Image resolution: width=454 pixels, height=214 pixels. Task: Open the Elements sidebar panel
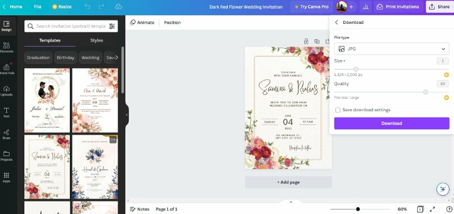(6, 48)
